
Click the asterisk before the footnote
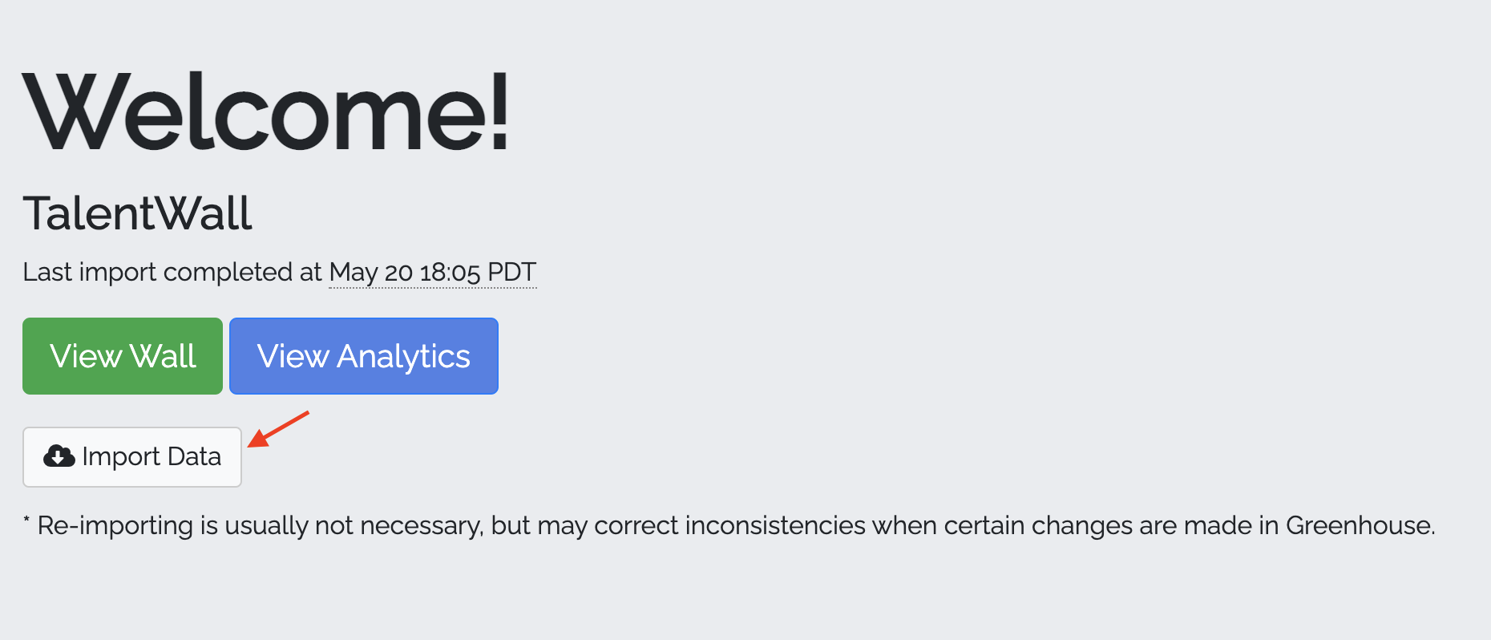tap(26, 523)
